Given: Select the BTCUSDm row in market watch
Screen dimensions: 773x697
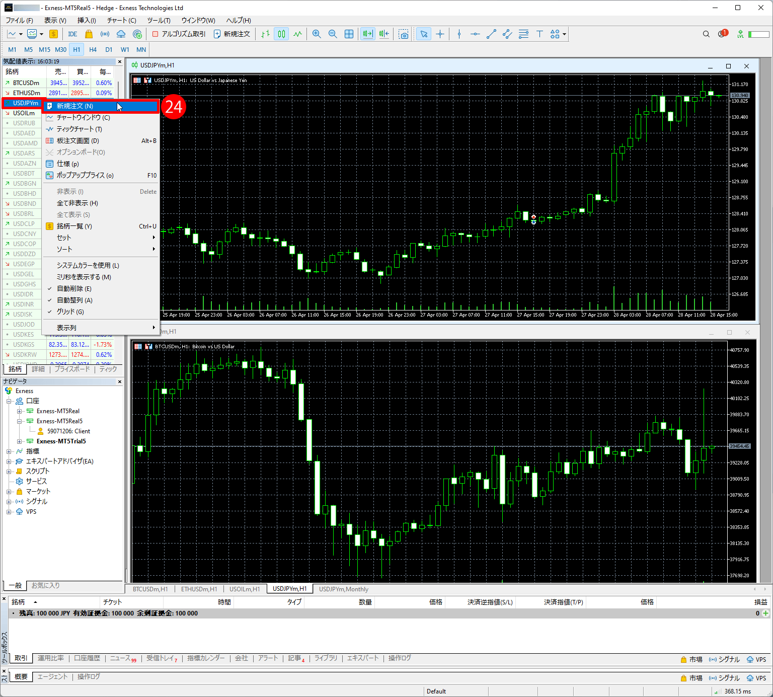Looking at the screenshot, I should pos(58,83).
